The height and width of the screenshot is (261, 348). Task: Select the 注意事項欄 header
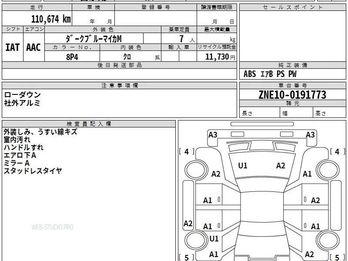[119, 85]
